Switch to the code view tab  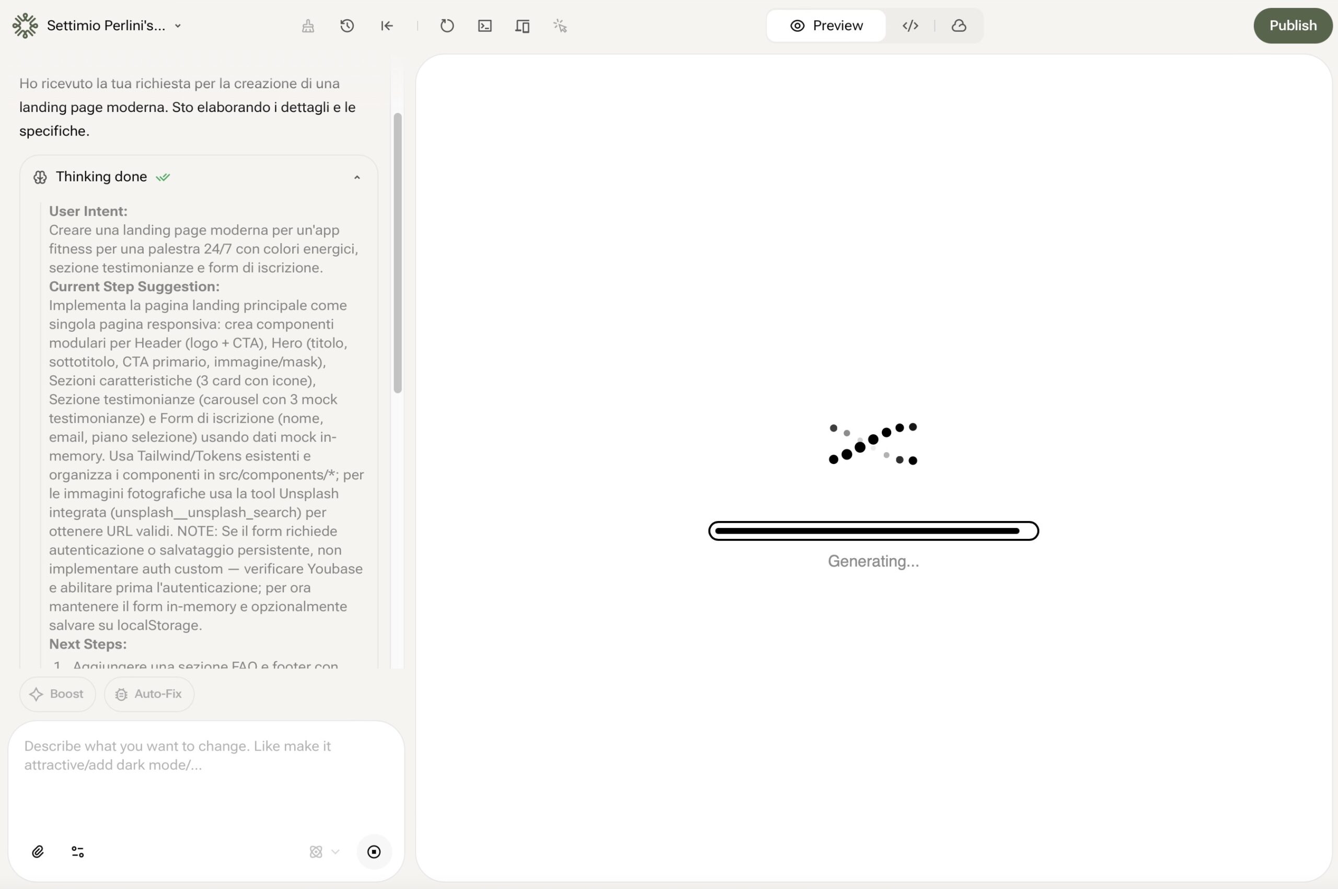[910, 26]
